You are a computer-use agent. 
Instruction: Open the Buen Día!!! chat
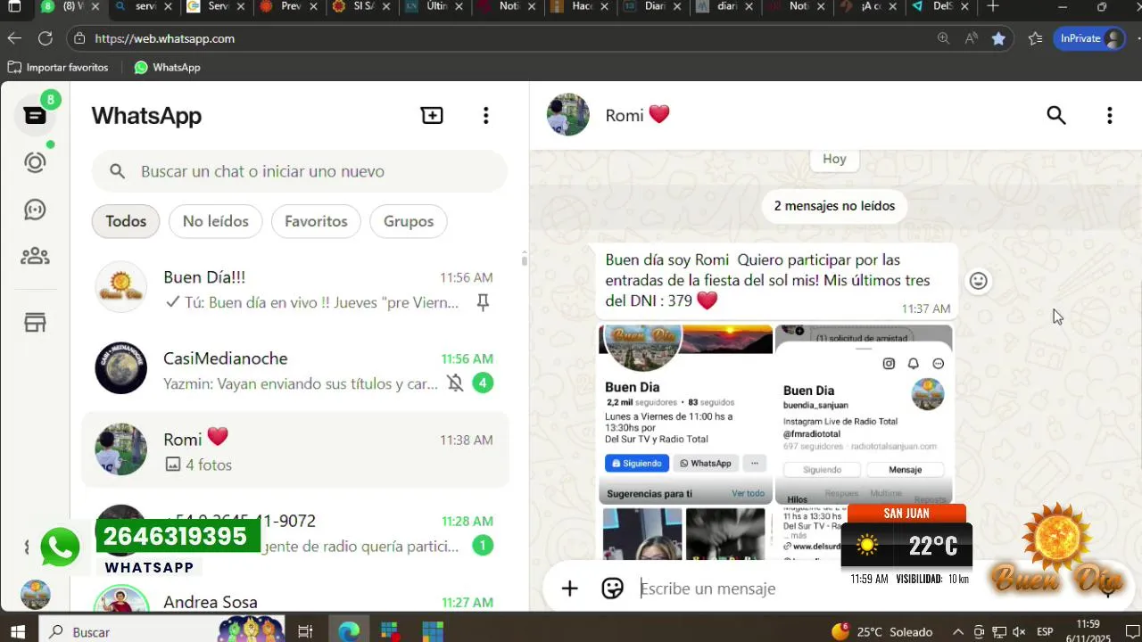pos(295,290)
